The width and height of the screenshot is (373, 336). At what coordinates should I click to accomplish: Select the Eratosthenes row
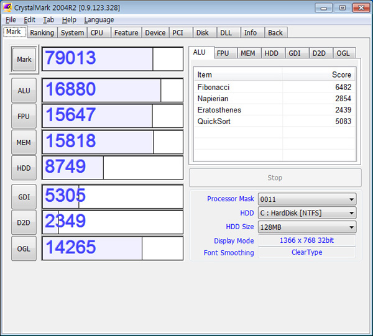click(x=275, y=110)
